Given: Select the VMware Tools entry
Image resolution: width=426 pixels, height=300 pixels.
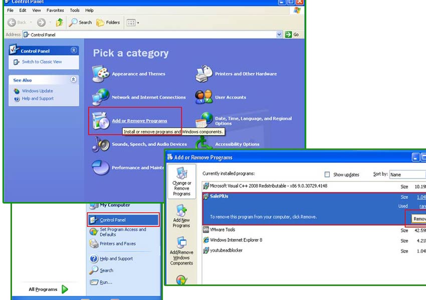Looking at the screenshot, I should coord(314,230).
